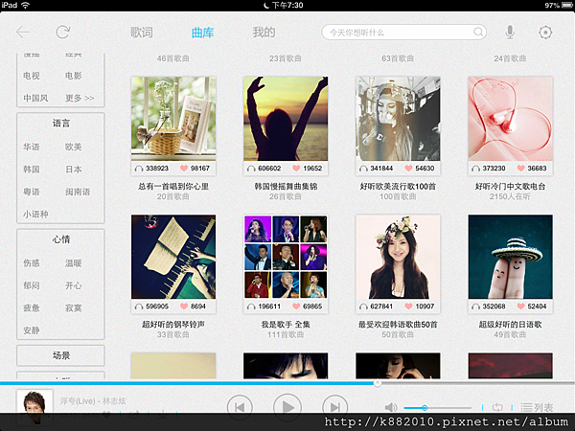Choose the 郁闷 mood
The image size is (575, 431).
click(32, 285)
